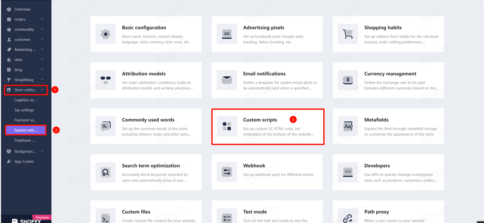Click the SHOPYY logo in sidebar
The image size is (484, 223).
pyautogui.click(x=26, y=221)
